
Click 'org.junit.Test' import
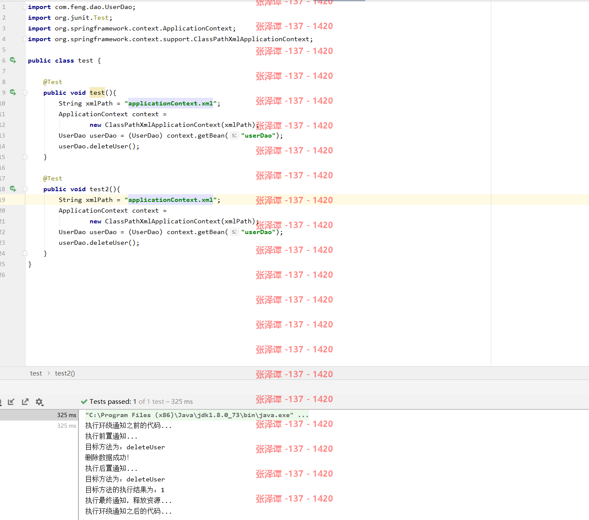point(81,18)
